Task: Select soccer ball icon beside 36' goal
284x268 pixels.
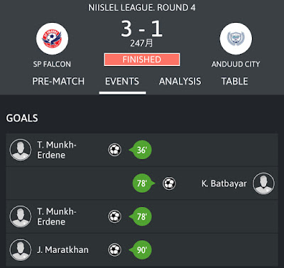Action: click(115, 150)
